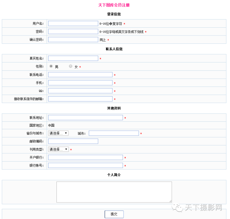The width and height of the screenshot is (230, 219).
Task: Click the 开户银行 input field
Action: [x=86, y=158]
